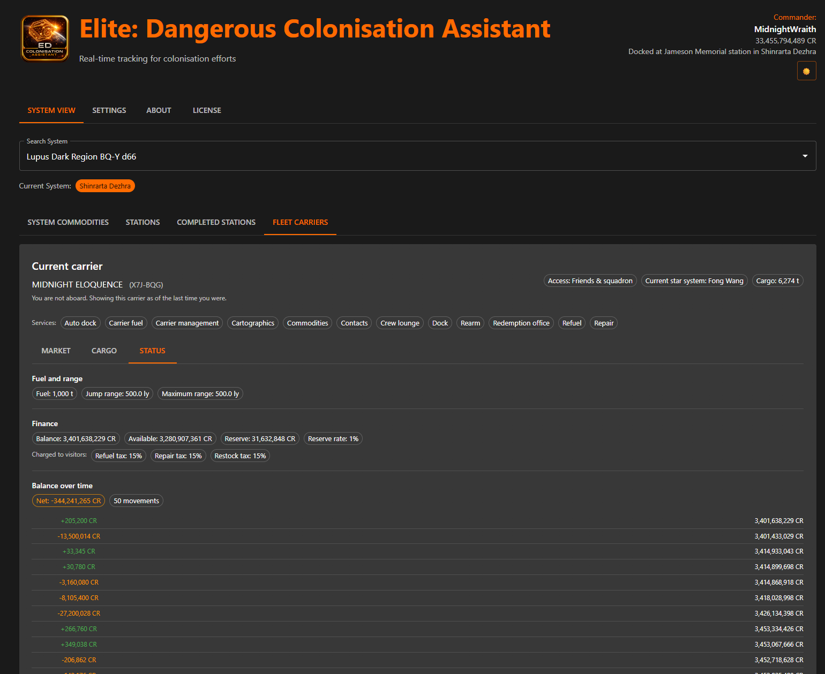The height and width of the screenshot is (674, 825).
Task: Open the carrier Market sub-tab
Action: [56, 351]
